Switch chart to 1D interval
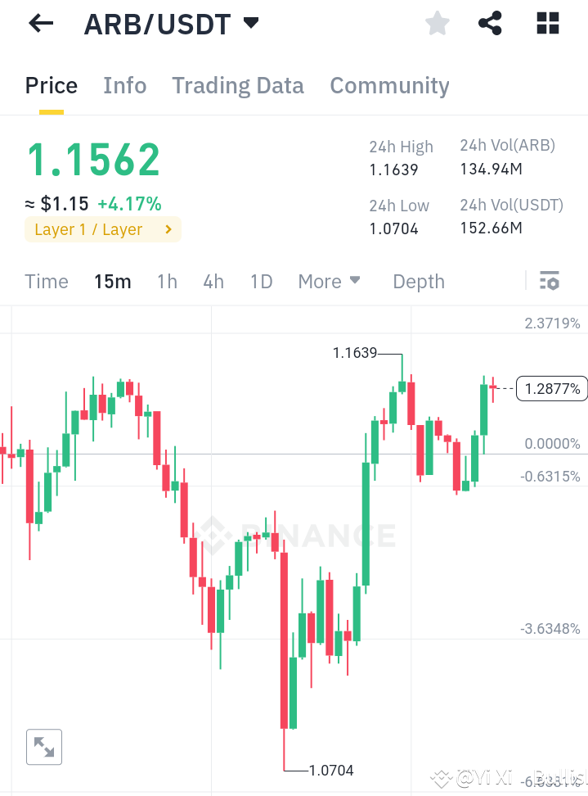The width and height of the screenshot is (588, 796). coord(261,281)
